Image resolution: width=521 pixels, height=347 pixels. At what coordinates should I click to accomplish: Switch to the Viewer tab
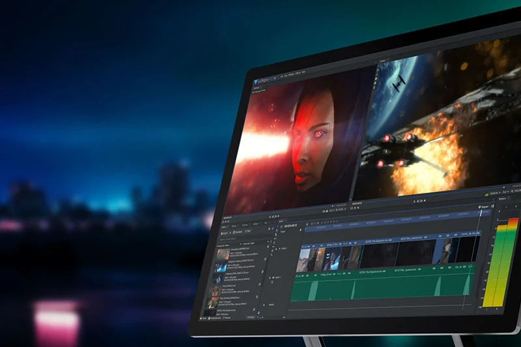[382, 61]
